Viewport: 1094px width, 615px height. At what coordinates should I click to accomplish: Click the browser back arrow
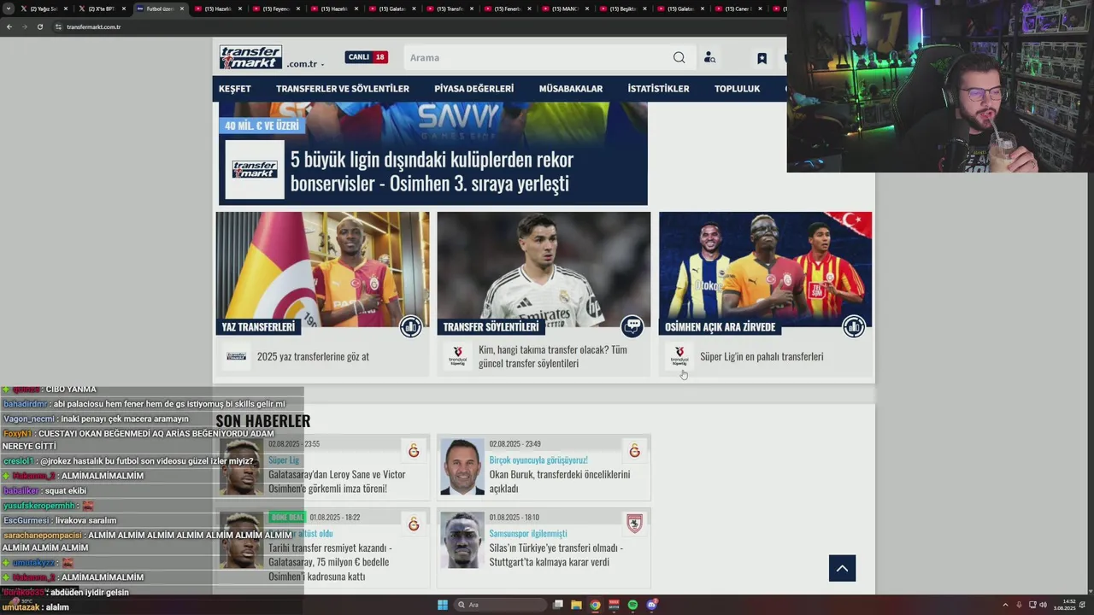click(9, 26)
